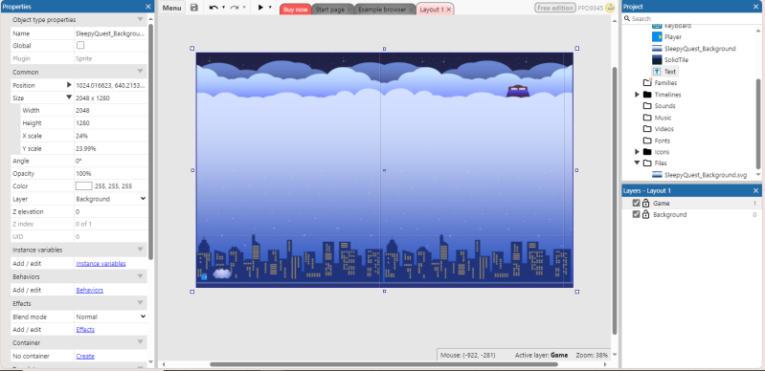Toggle Background layer visibility checkbox
Image resolution: width=765 pixels, height=371 pixels.
click(x=636, y=214)
